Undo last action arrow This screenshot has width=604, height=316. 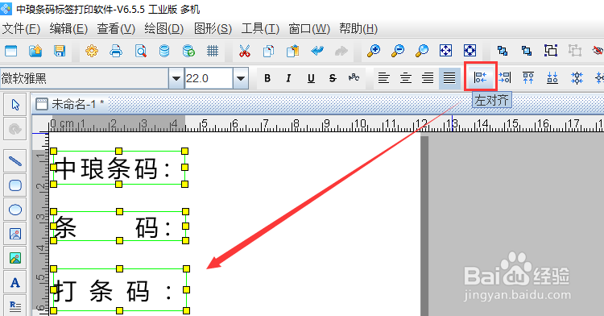pyautogui.click(x=317, y=51)
